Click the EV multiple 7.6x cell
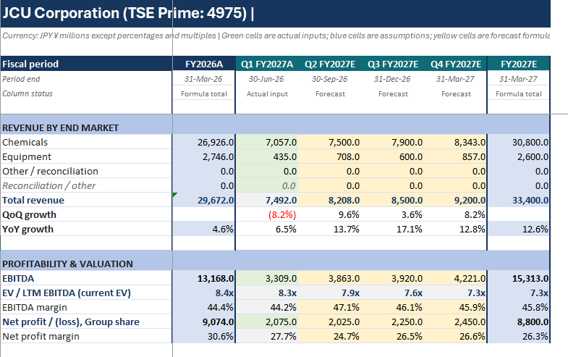 pos(393,293)
